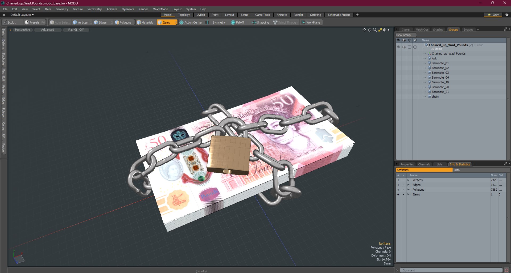Click the viewport settings gear icon

[384, 30]
